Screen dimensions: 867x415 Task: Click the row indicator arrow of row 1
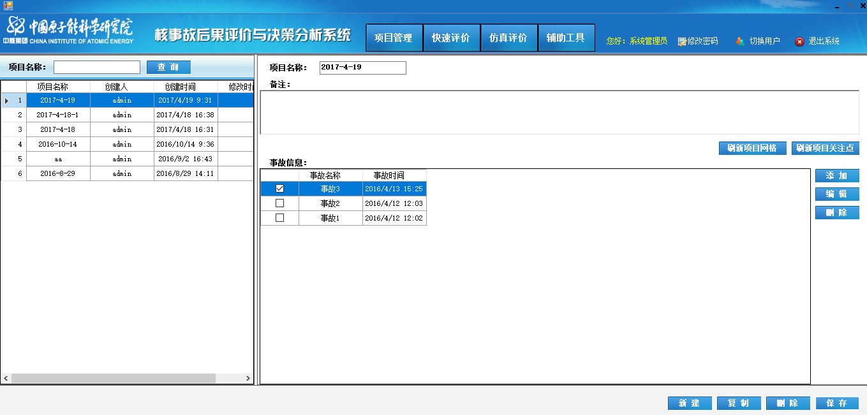(x=7, y=101)
